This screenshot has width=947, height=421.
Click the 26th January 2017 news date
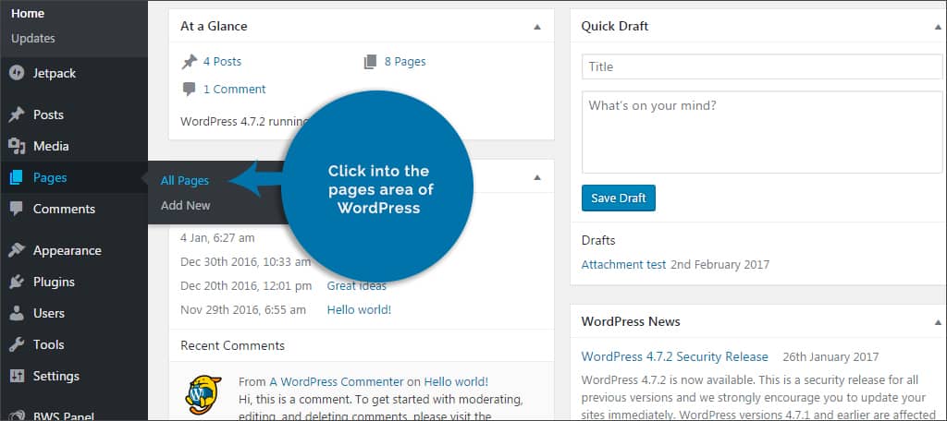coord(831,356)
